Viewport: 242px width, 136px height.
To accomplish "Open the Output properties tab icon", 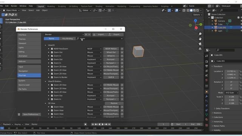I will pos(207,66).
